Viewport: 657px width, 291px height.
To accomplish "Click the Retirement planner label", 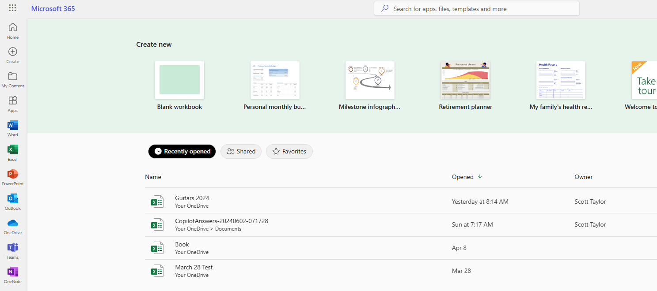I will pyautogui.click(x=465, y=107).
